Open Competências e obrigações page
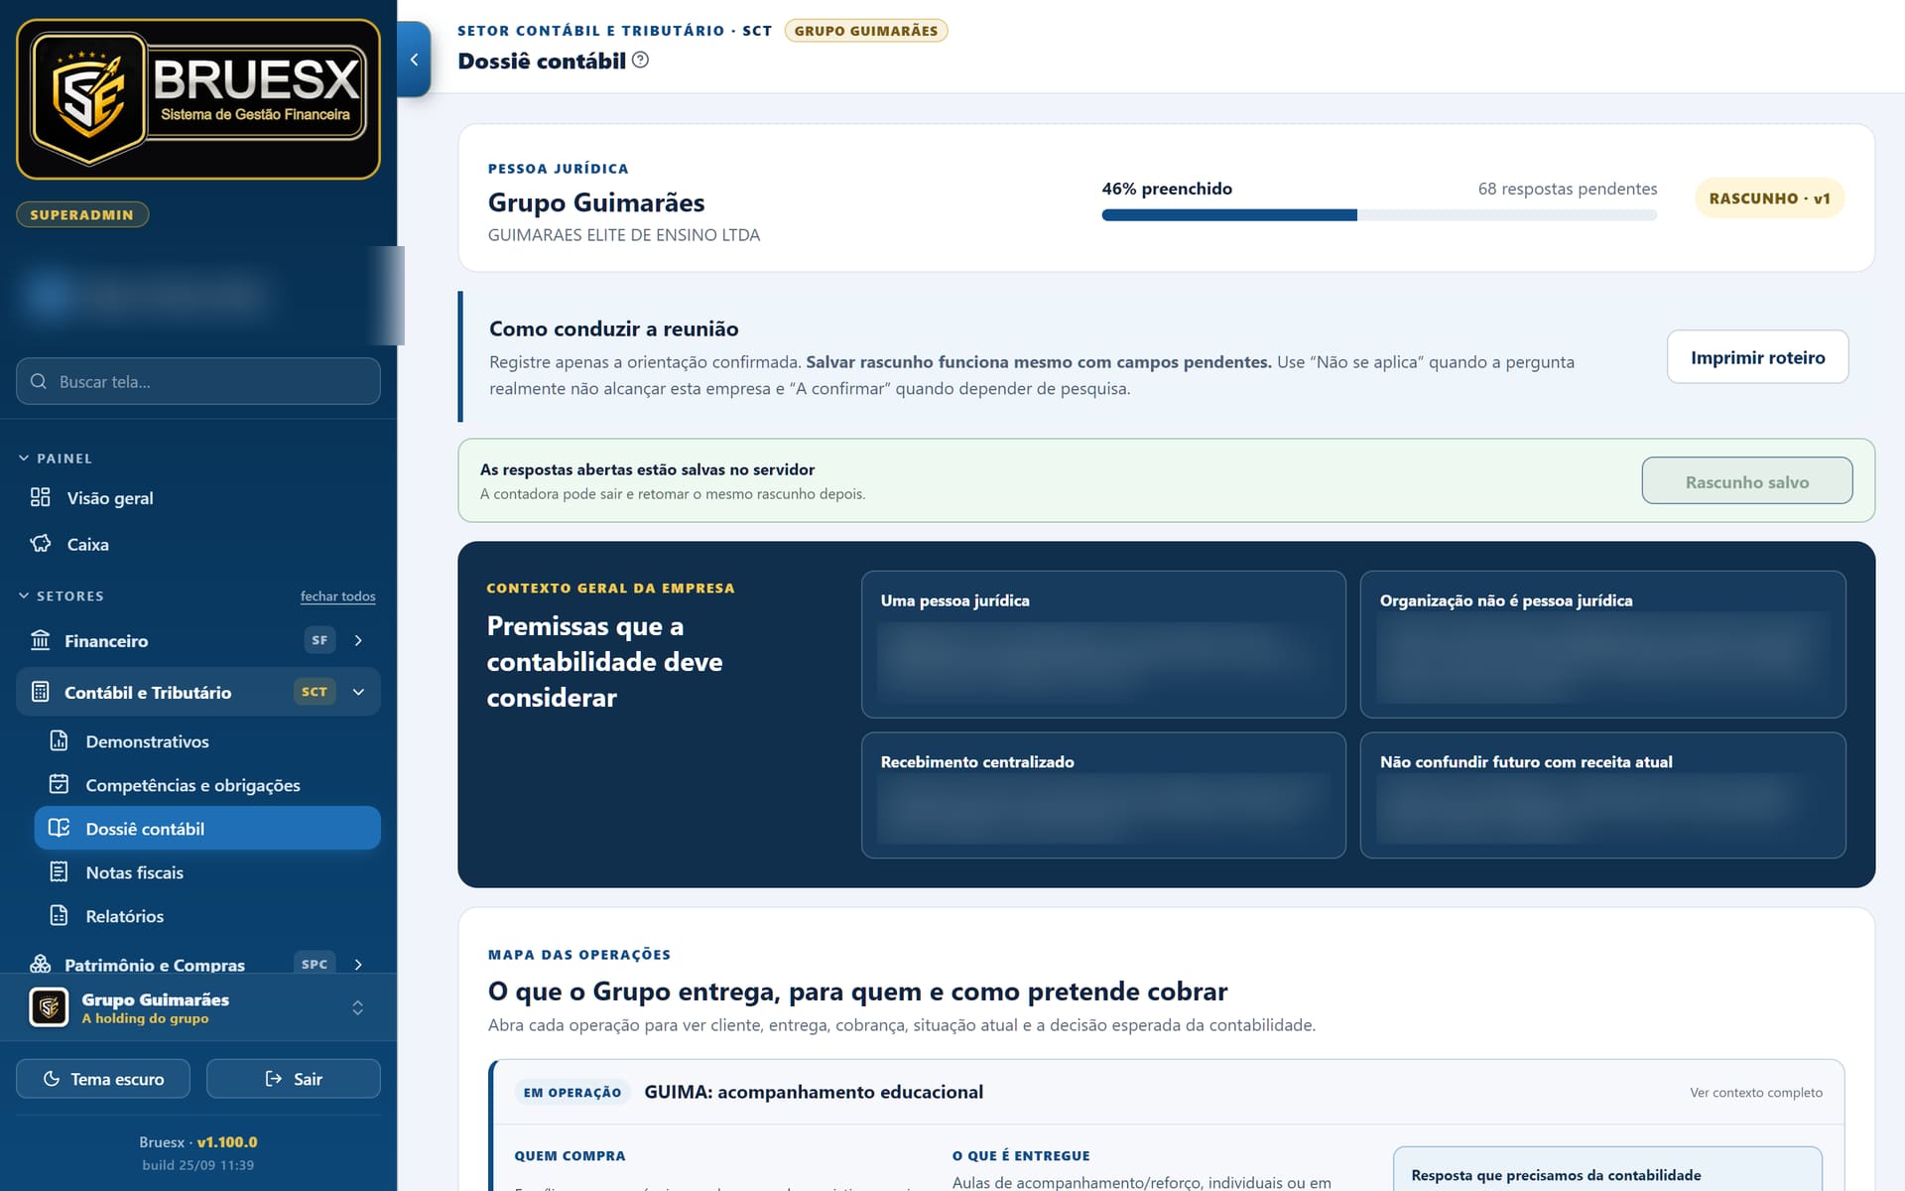The height and width of the screenshot is (1191, 1905). point(207,785)
